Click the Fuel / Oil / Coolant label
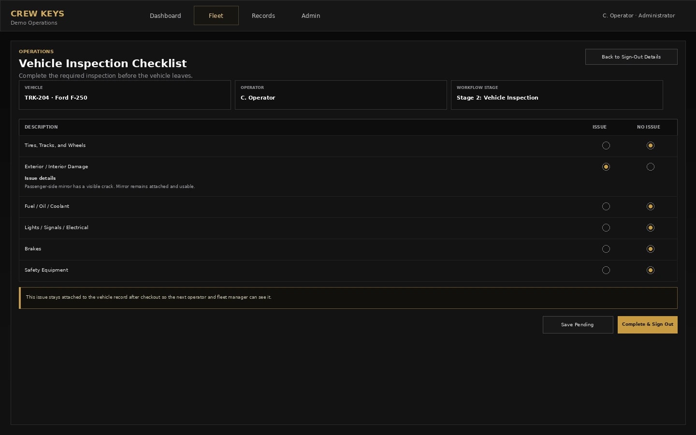Screen dimensions: 696x435 click(47, 206)
